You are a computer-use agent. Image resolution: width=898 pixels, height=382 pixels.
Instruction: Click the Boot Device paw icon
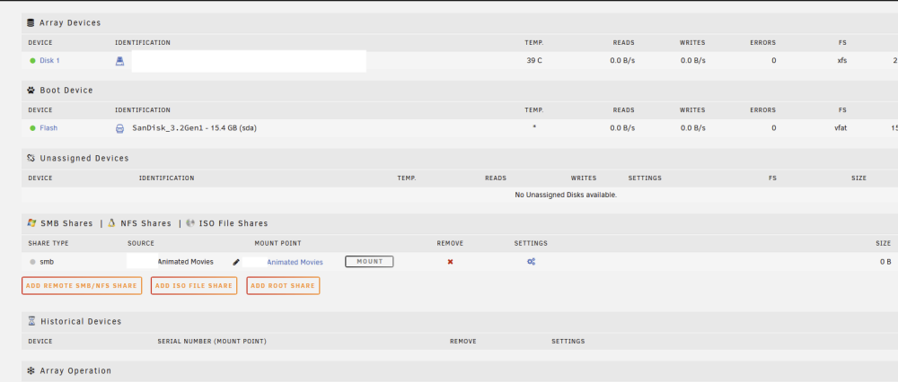tap(31, 91)
